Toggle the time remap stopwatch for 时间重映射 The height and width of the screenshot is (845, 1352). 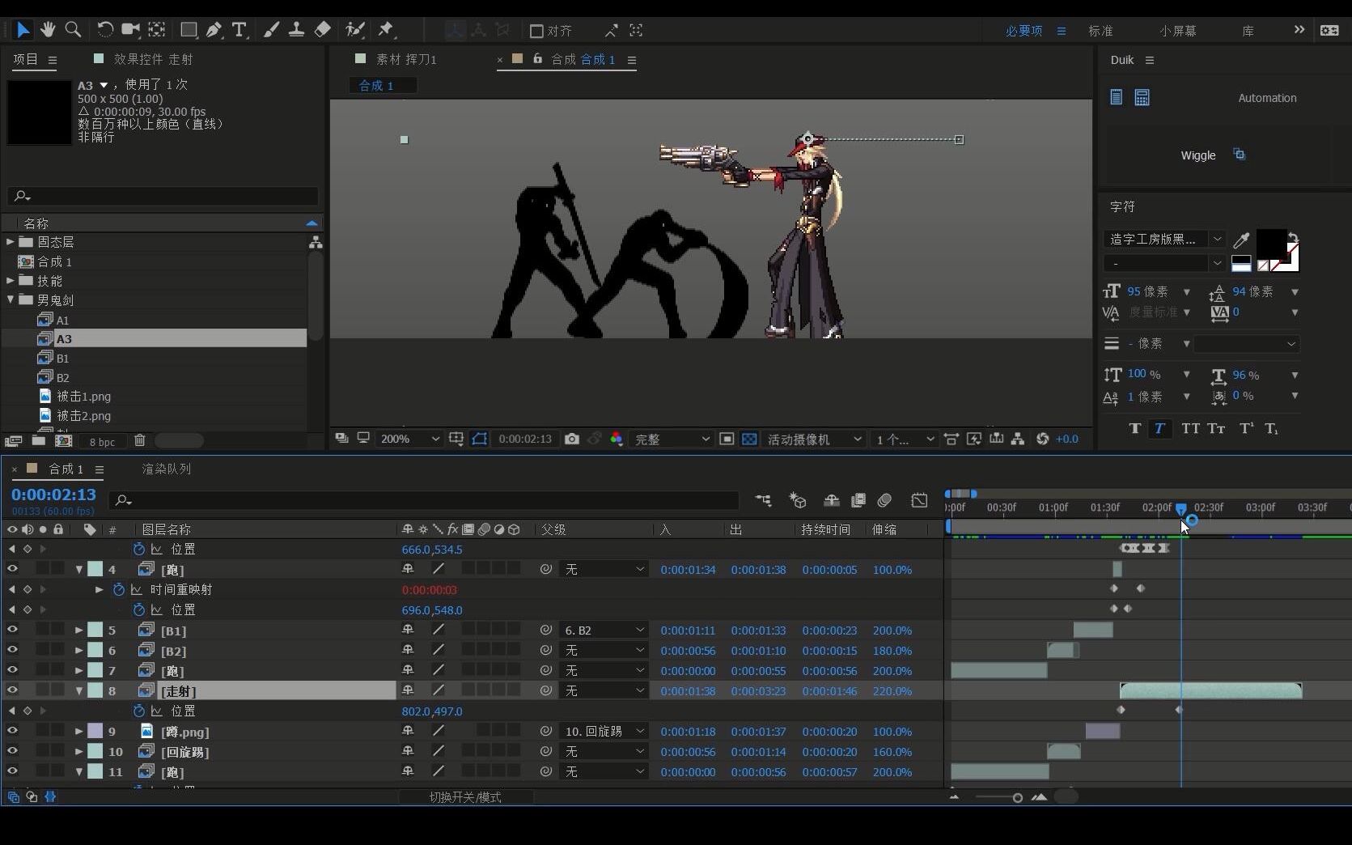(x=119, y=589)
